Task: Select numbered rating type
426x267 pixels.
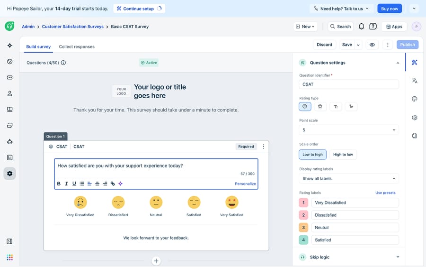Action: [351, 106]
